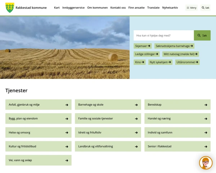Click the arrow on Handel og næring tile
Screen dimensions: 216x173
coord(206,119)
